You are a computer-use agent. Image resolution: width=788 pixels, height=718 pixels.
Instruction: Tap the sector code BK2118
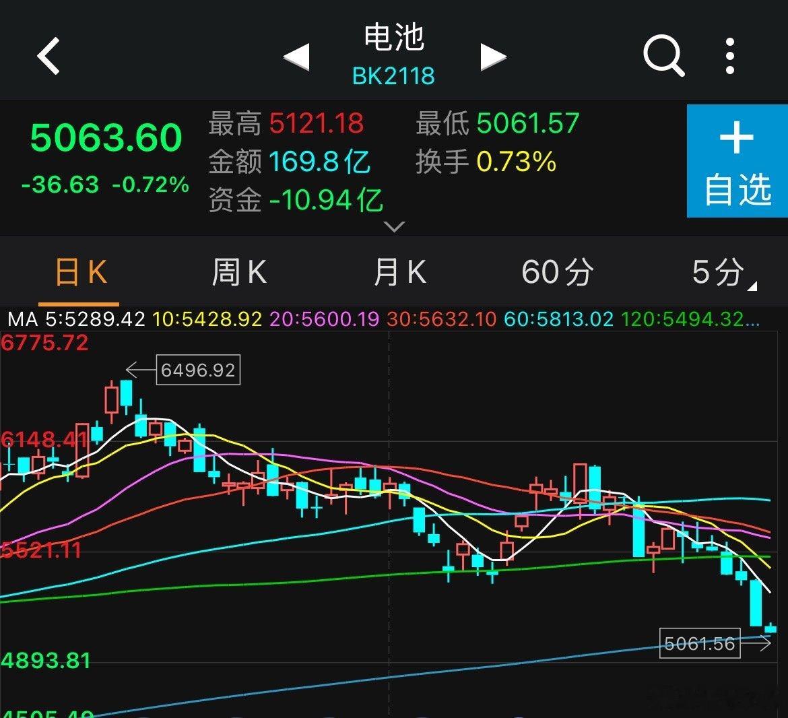393,76
